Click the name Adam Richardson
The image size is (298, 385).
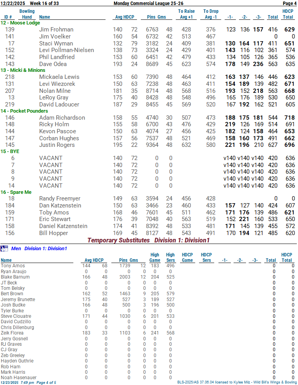(62, 118)
